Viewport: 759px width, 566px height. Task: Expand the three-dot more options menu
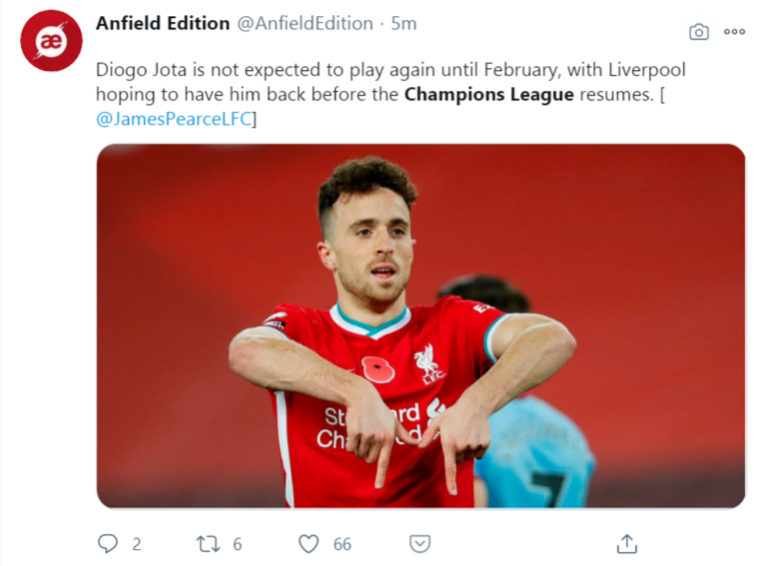coord(734,31)
